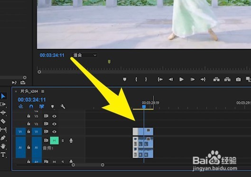
Task: Select the Hand tool
Action: pyautogui.click(x=3, y=146)
